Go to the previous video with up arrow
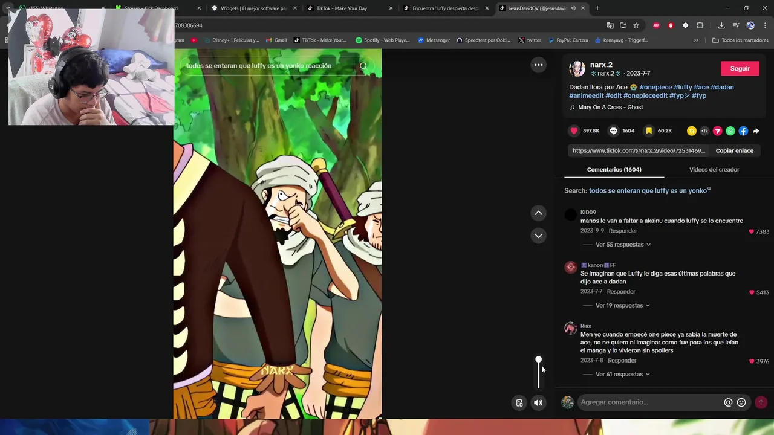 pyautogui.click(x=538, y=213)
